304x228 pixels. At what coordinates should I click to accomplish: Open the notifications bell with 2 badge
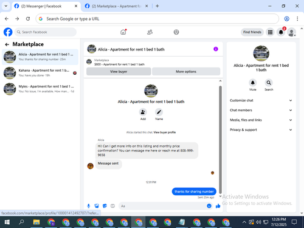point(281,32)
